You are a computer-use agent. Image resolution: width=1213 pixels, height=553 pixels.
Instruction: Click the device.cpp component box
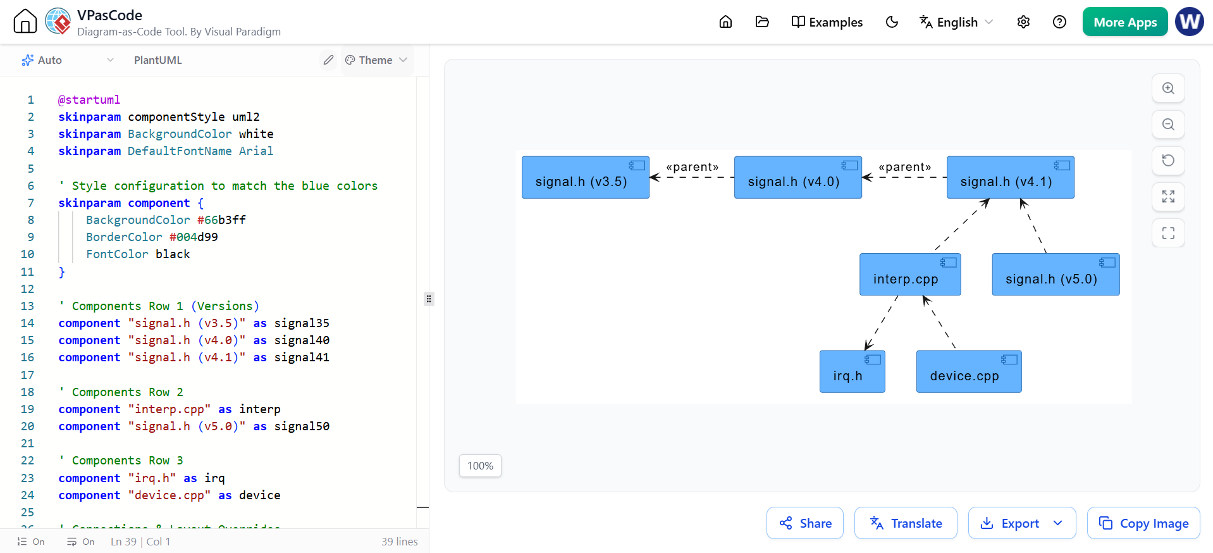[x=969, y=371]
